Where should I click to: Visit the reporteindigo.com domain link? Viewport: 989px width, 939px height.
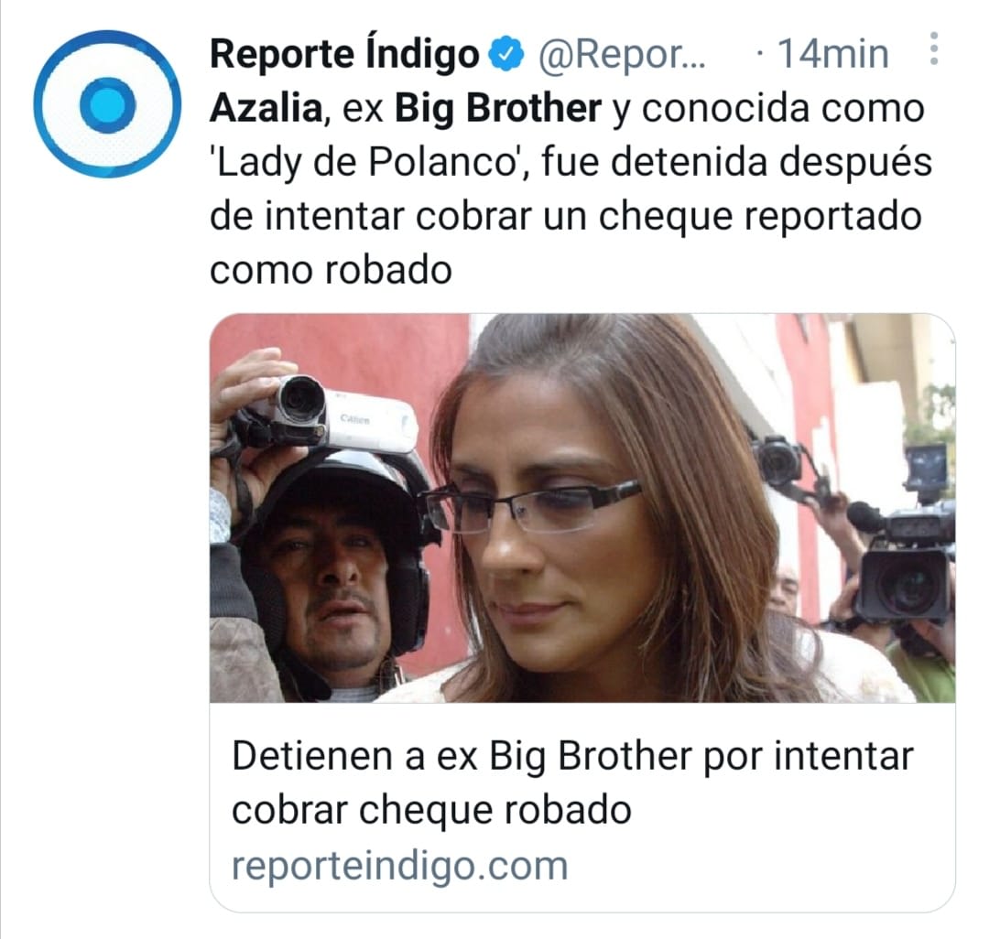[400, 865]
